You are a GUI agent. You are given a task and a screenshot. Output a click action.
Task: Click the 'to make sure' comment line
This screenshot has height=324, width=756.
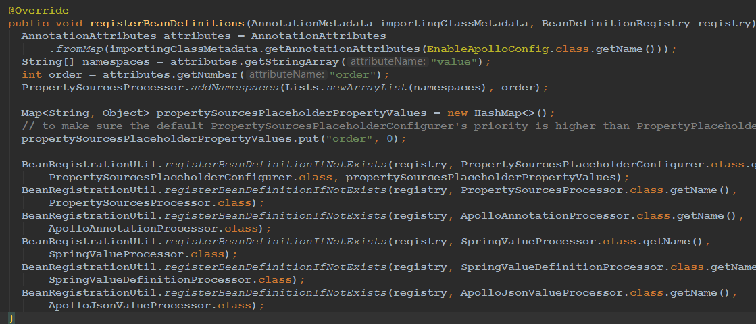[388, 126]
